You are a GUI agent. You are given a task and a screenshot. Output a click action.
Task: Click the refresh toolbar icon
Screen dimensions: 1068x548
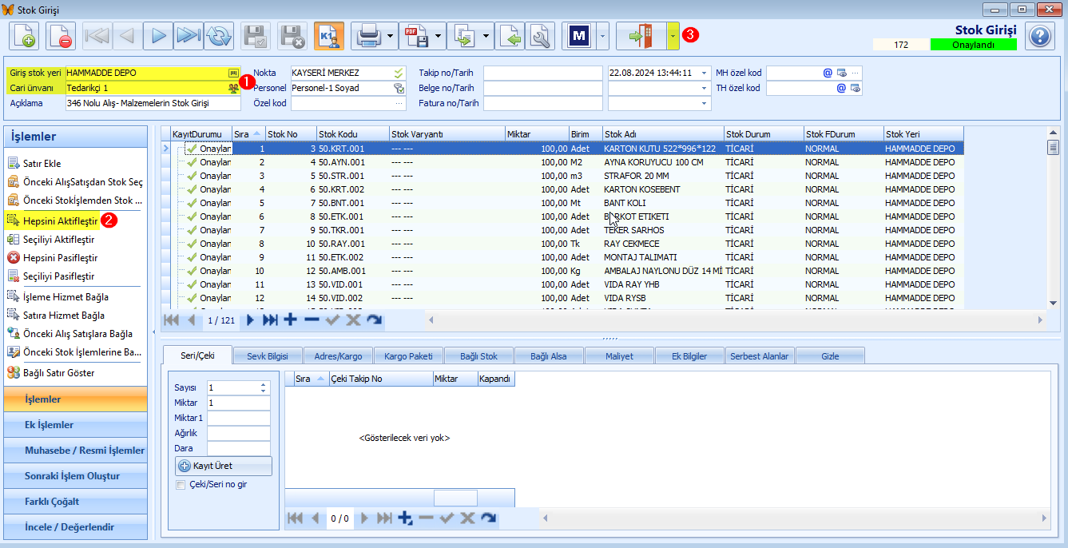coord(218,36)
